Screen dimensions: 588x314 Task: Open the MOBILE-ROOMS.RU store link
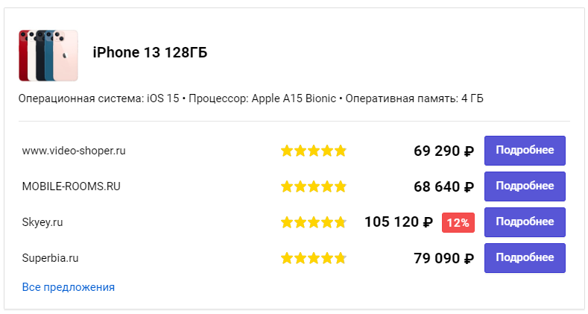tap(72, 186)
